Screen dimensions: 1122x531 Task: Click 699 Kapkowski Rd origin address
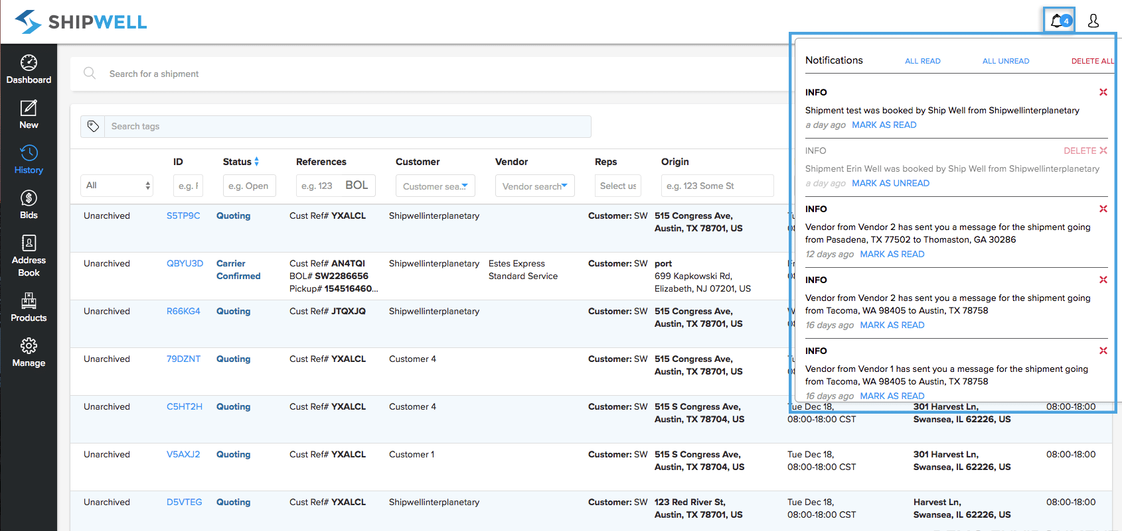coord(702,282)
